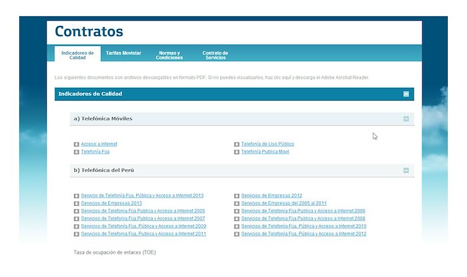
Task: Click download icon for Telefonía Fija Internet 2009
Action: (x=77, y=226)
